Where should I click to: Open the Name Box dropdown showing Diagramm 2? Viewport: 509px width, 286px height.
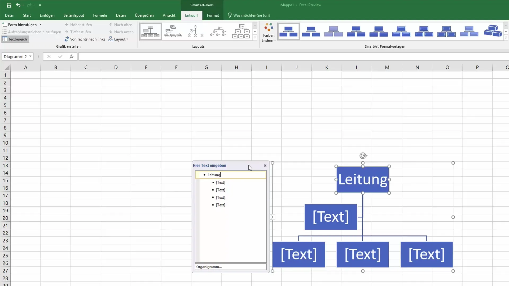[30, 56]
